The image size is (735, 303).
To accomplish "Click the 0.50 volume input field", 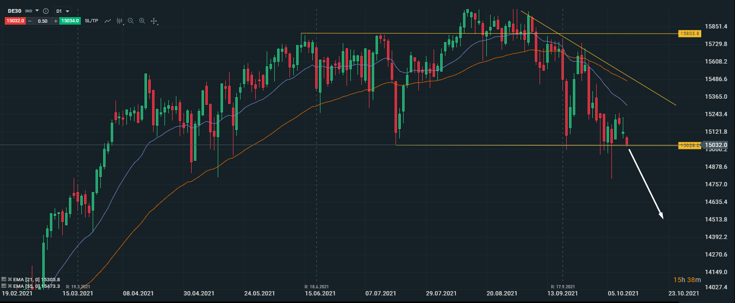I will tap(42, 21).
